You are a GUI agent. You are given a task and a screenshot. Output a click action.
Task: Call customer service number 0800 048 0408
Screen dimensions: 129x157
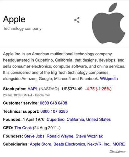pos(53,103)
